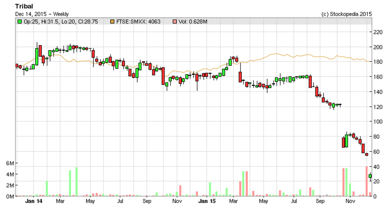
Task: Click the 'Op:25, Hi:31.5, Lo:20, Cl:28.75' legend text
Action: 61,22
